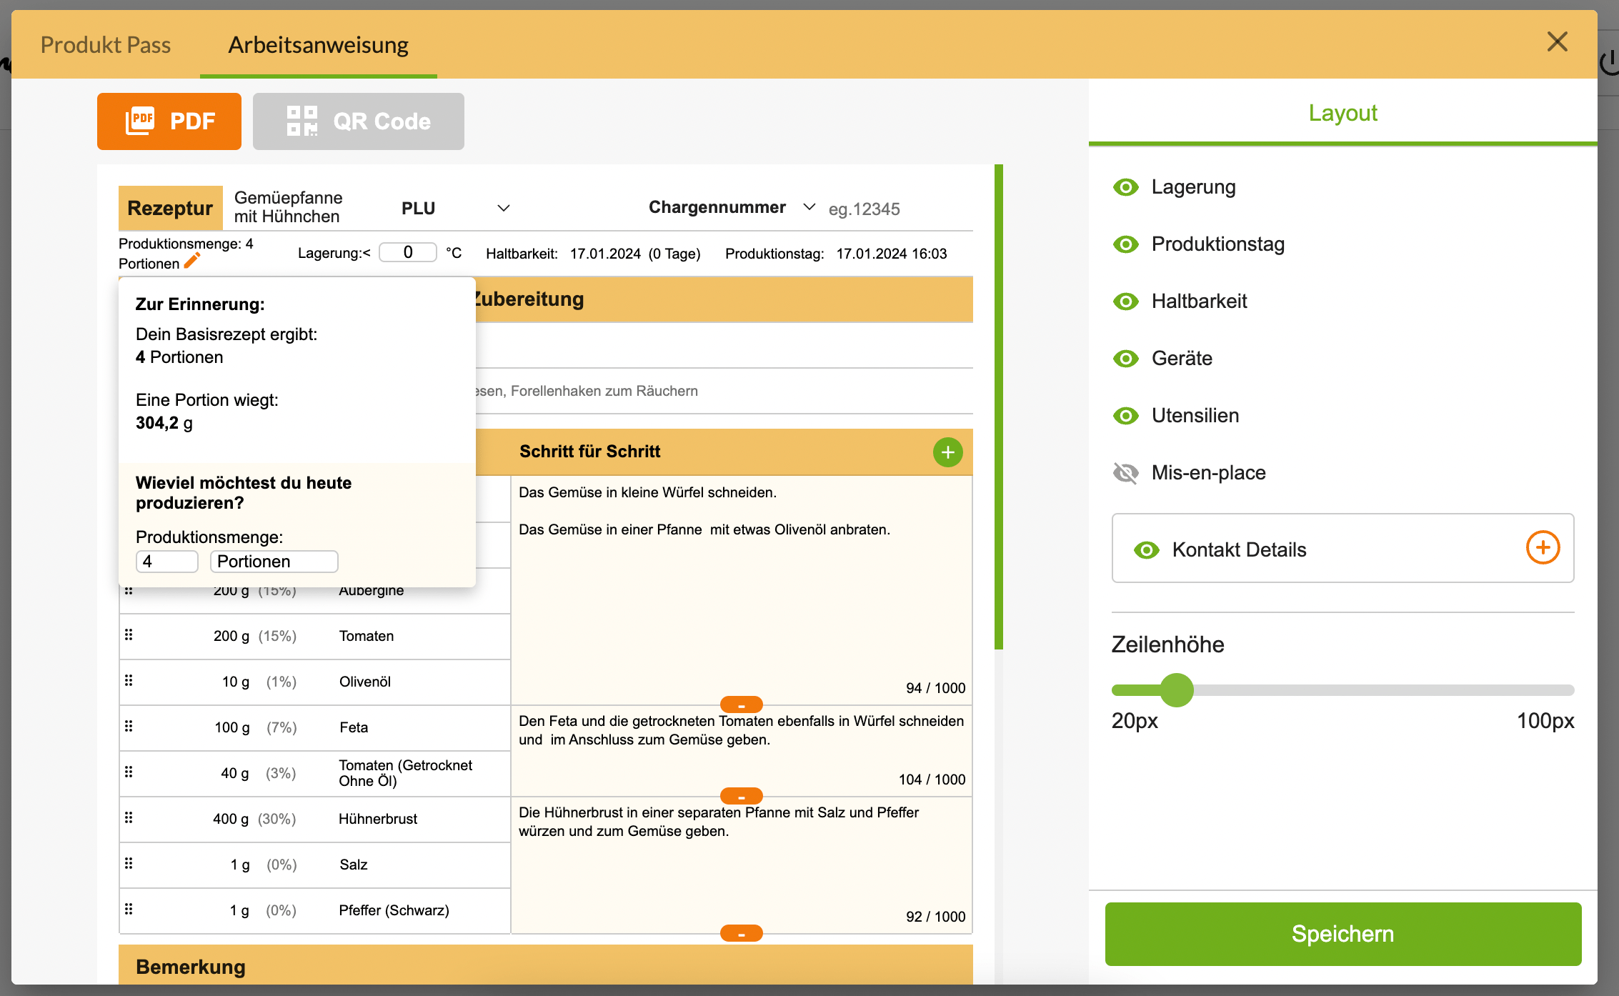Click the Feta step instruction text
The width and height of the screenshot is (1619, 996).
741,730
